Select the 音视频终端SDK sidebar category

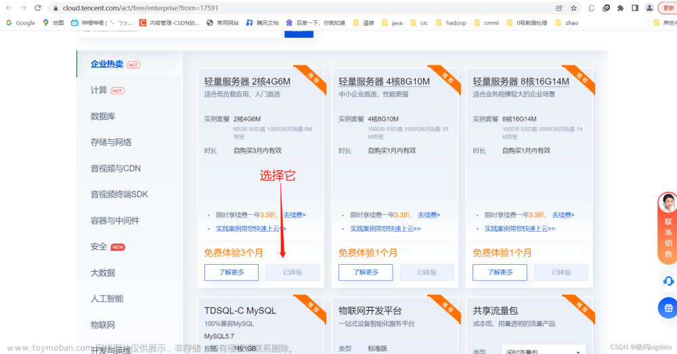click(x=129, y=194)
